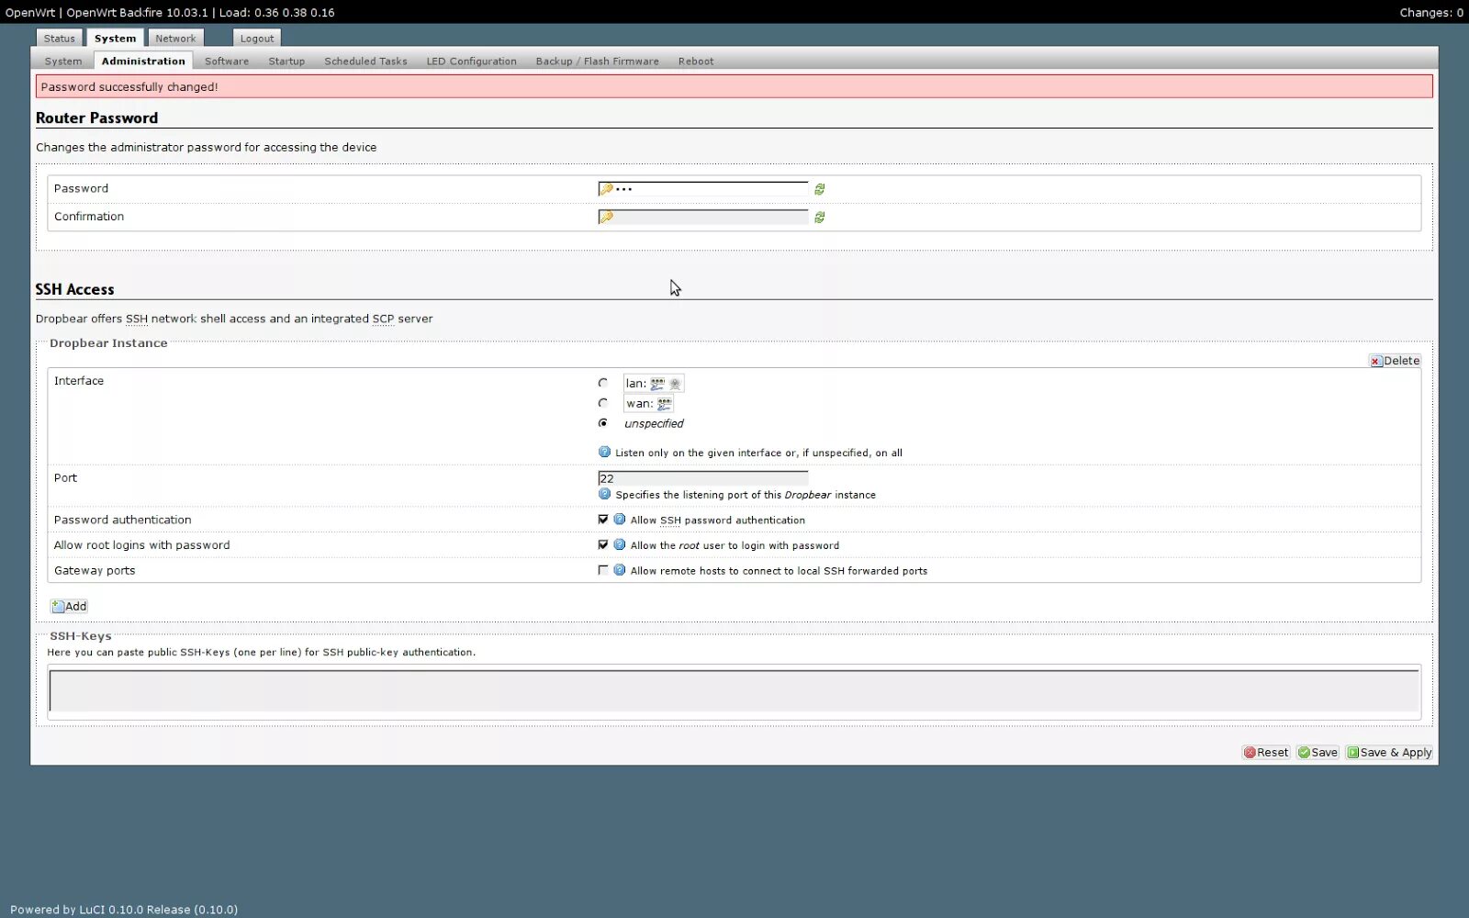Viewport: 1469px width, 918px height.
Task: Click the refresh icon beside the Password field
Action: (x=819, y=189)
